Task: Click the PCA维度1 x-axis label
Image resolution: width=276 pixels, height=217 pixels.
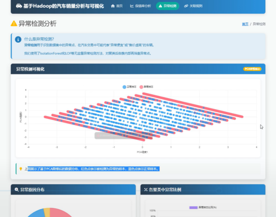Action: 142,152
